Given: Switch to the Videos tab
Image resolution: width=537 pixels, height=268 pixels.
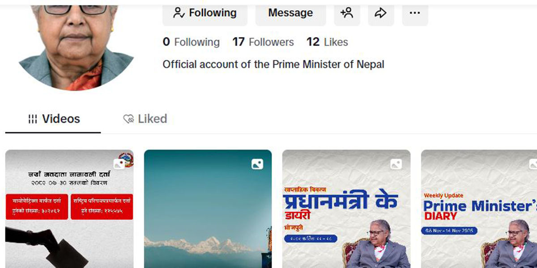Looking at the screenshot, I should click(54, 119).
